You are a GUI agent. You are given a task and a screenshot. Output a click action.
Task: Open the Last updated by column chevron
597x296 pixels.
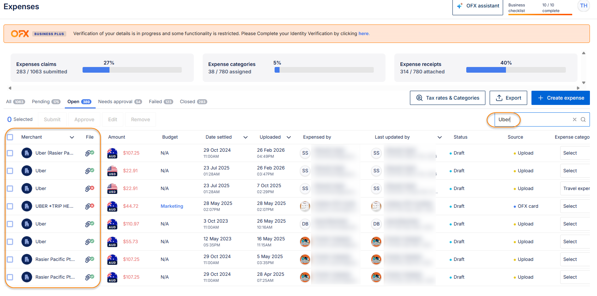tap(440, 137)
